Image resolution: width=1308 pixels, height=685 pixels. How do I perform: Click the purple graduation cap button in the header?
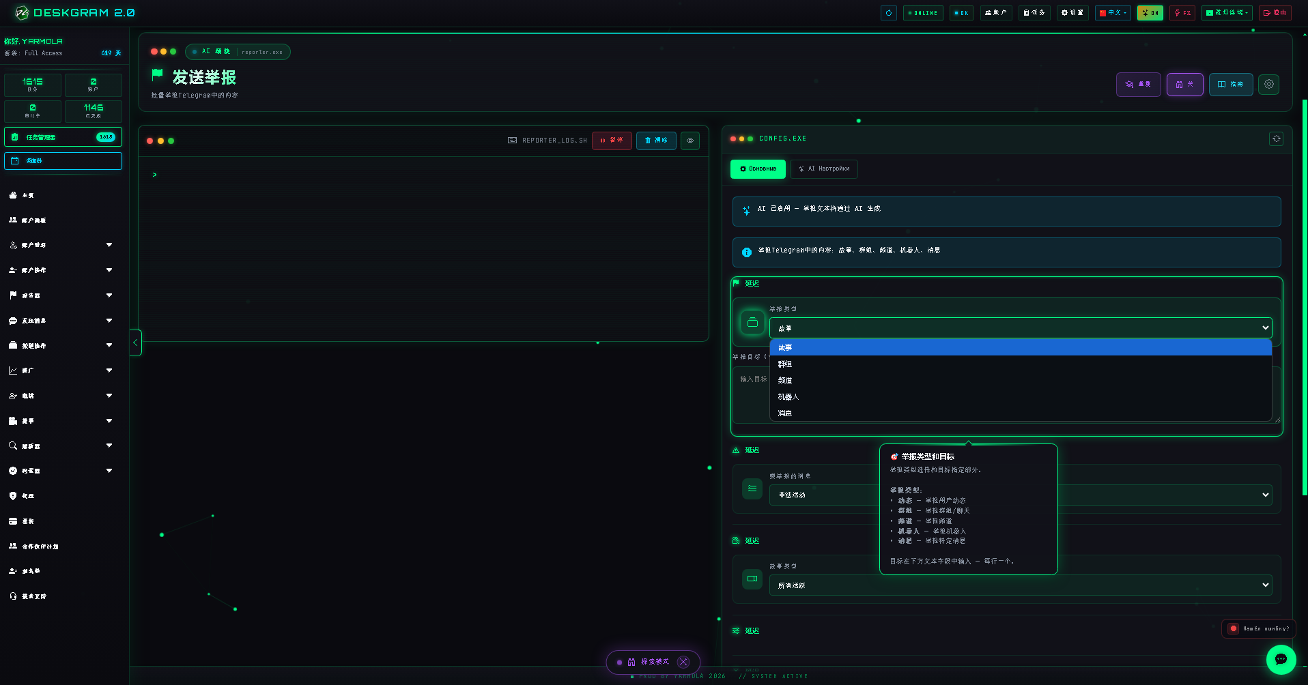coord(1138,85)
